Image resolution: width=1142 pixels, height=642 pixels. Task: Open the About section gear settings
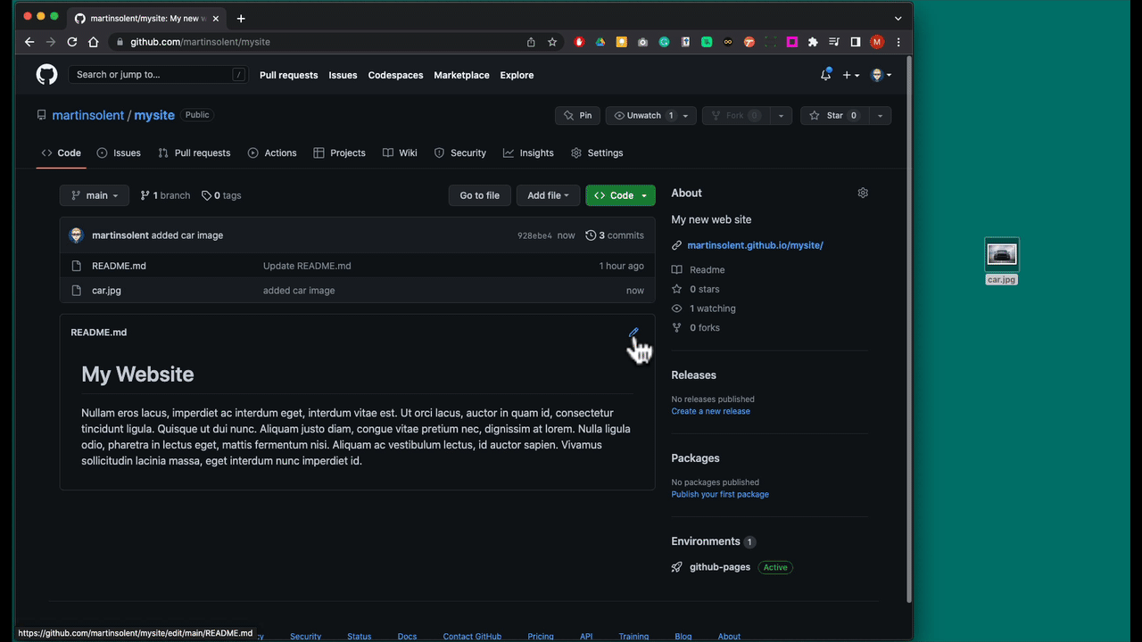[x=862, y=193]
